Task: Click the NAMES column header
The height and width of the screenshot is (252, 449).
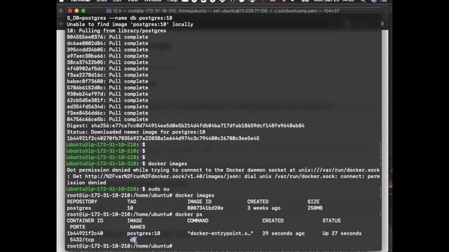Action: 138,227
